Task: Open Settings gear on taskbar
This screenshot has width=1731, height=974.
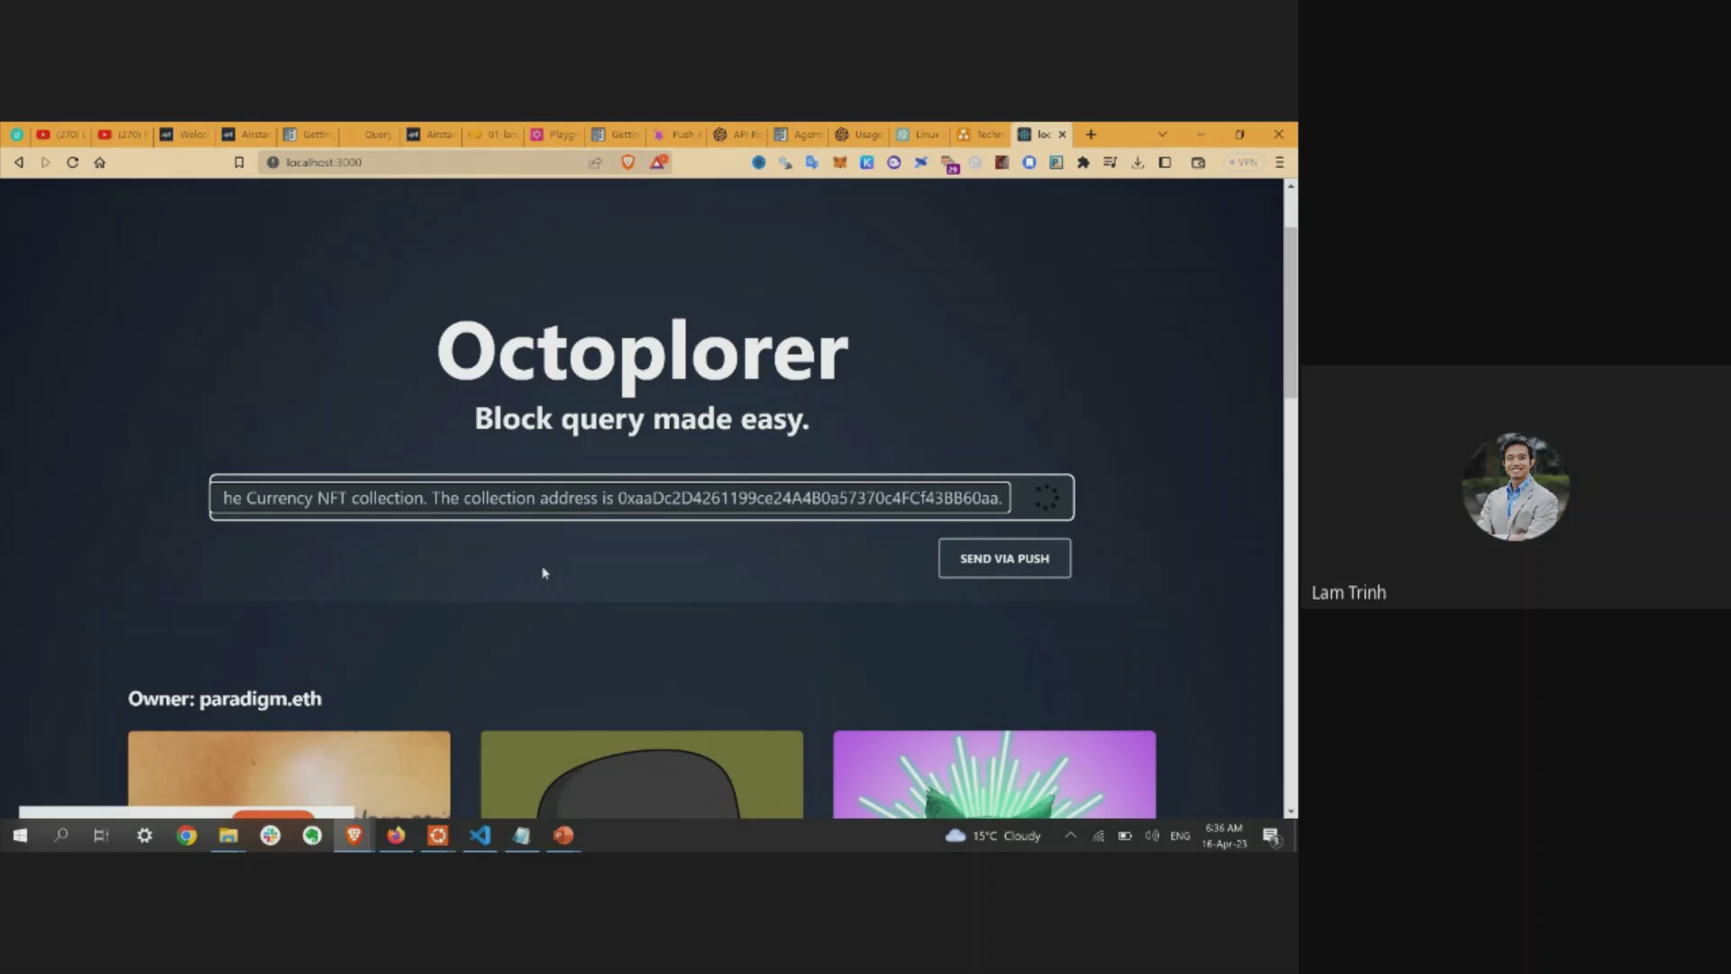Action: 144,836
